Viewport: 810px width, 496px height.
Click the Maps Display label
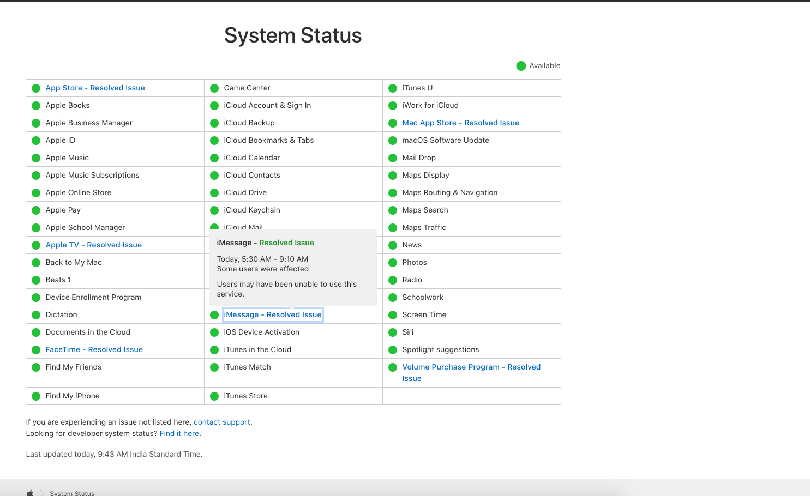point(426,175)
